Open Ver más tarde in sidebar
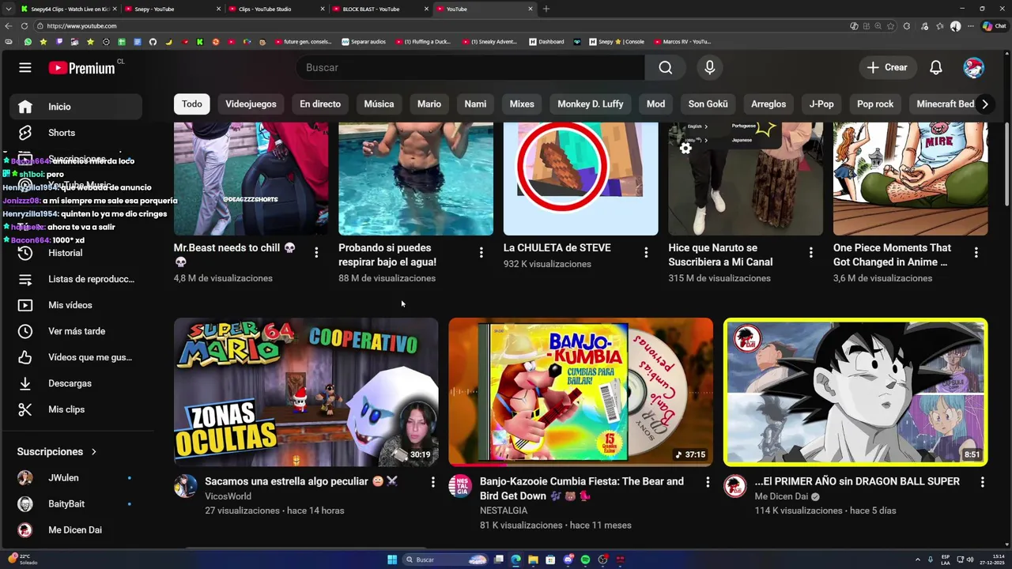 tap(76, 331)
